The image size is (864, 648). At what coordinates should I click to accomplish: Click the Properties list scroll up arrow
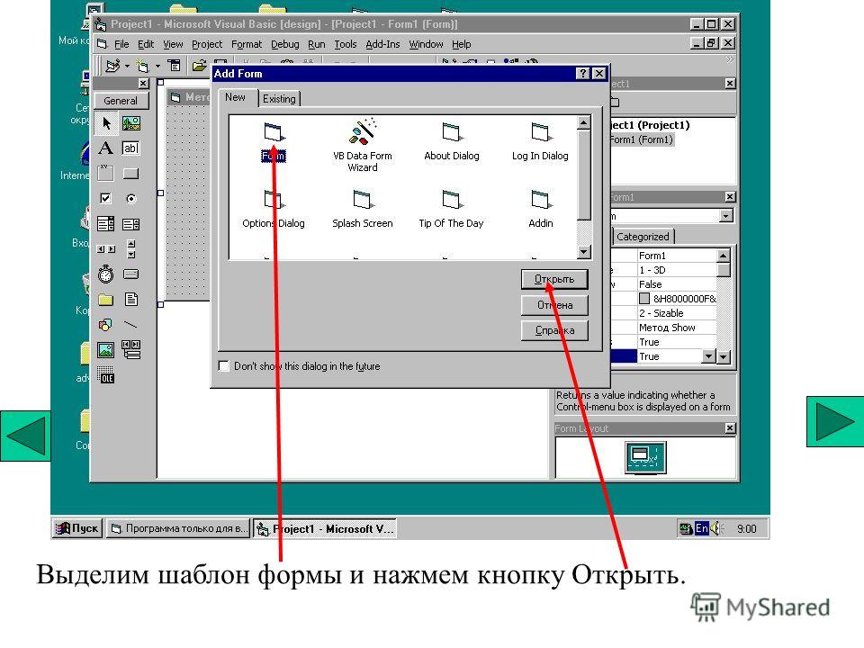[724, 255]
